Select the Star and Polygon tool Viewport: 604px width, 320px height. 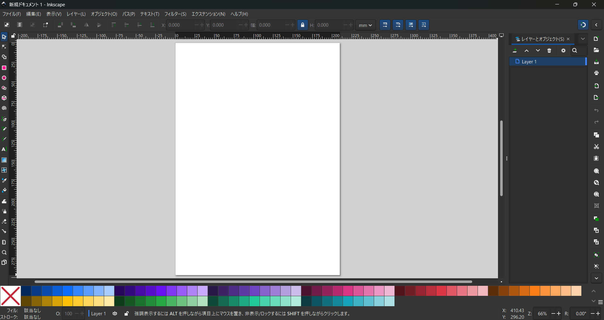(4, 88)
